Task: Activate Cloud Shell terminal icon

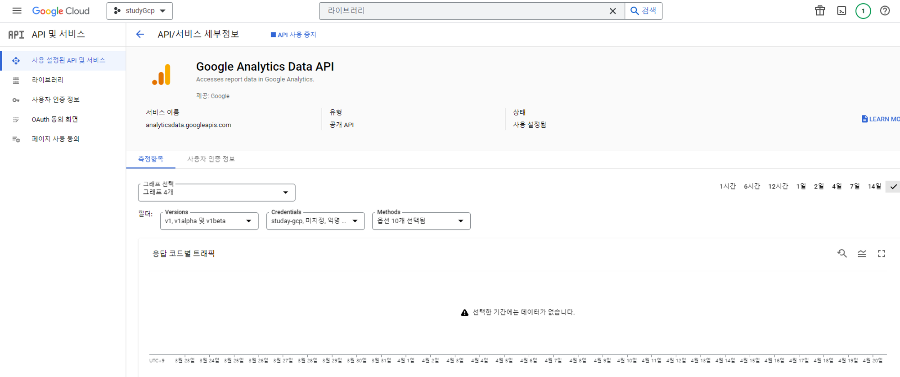Action: (841, 11)
